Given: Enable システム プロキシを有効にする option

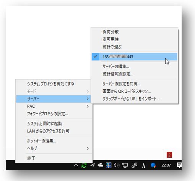Looking at the screenshot, I should pyautogui.click(x=54, y=84).
